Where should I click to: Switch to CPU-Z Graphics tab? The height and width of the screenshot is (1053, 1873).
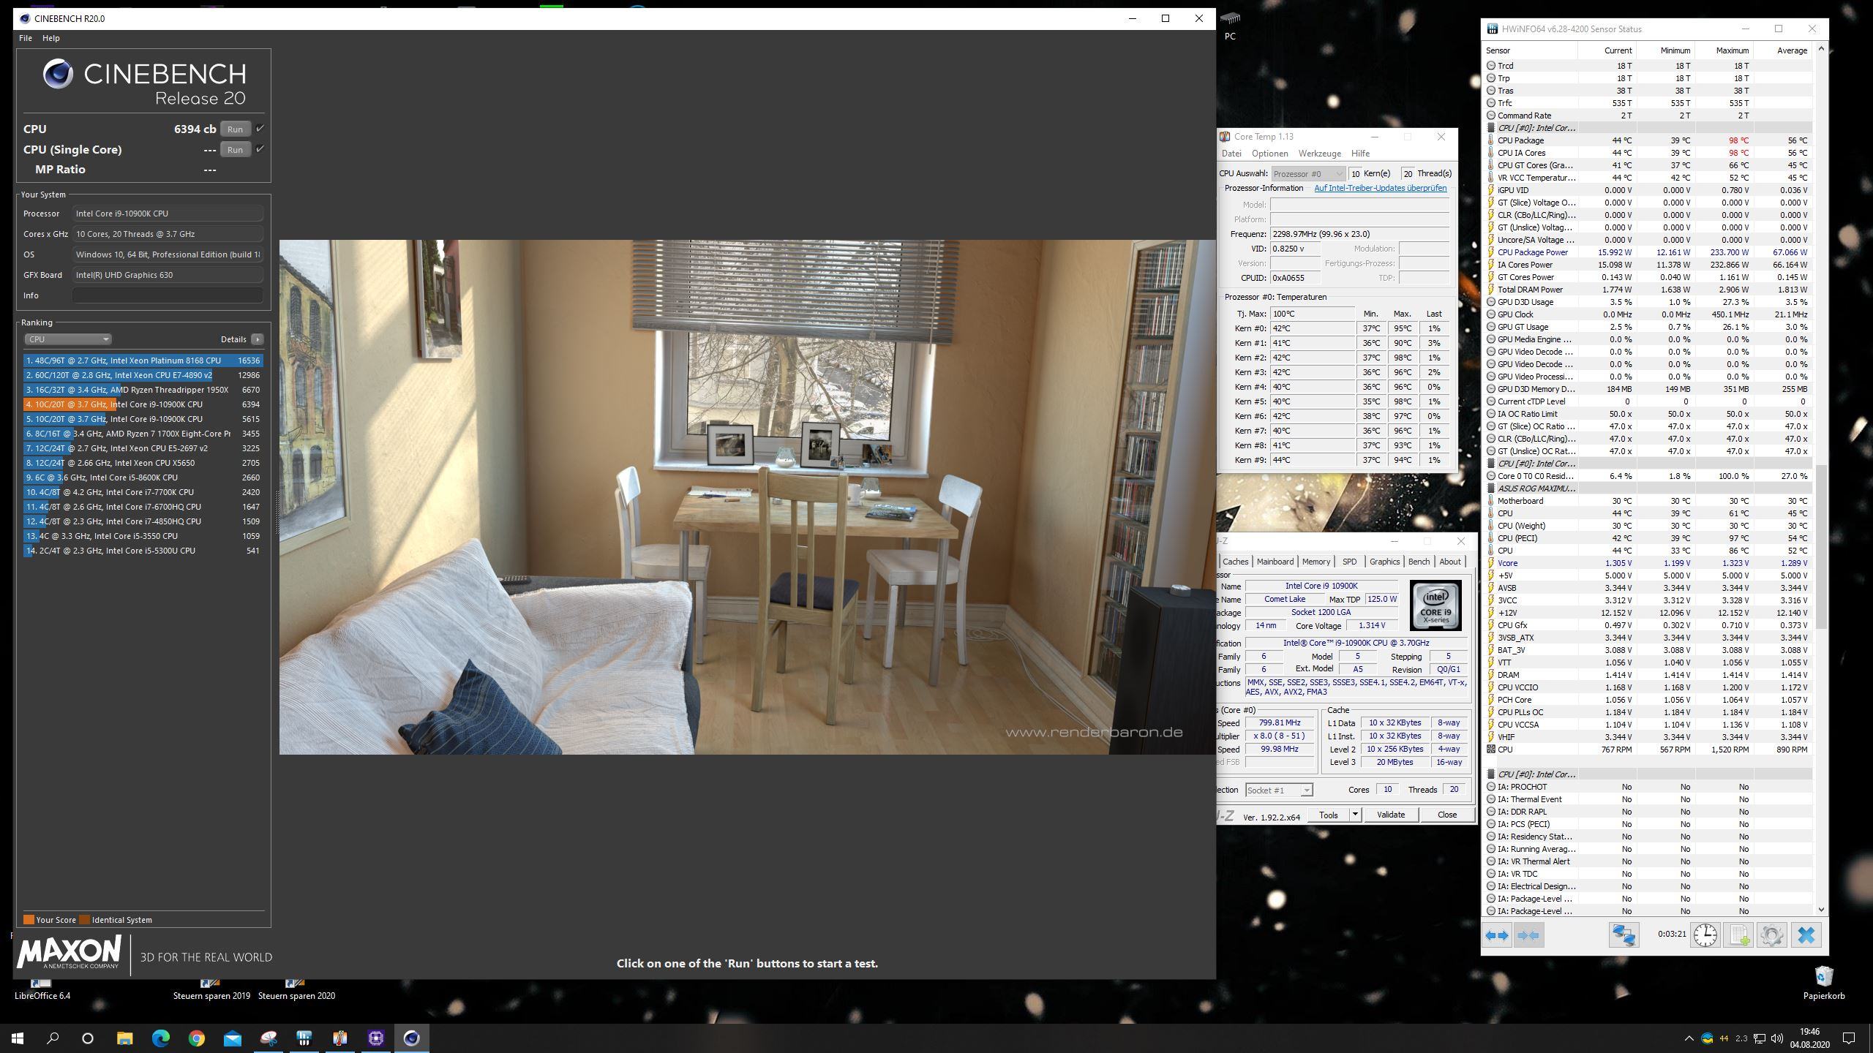pos(1384,562)
